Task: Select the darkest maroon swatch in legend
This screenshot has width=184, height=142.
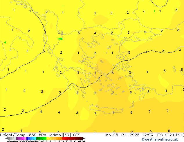Action: [81, 138]
